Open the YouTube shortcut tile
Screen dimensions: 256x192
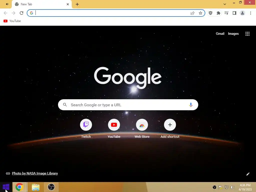point(114,129)
